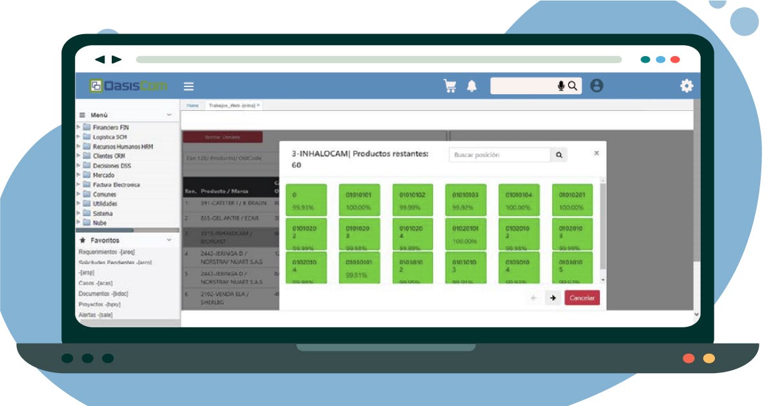Select position tile 01010101
The width and height of the screenshot is (775, 406).
(360, 200)
